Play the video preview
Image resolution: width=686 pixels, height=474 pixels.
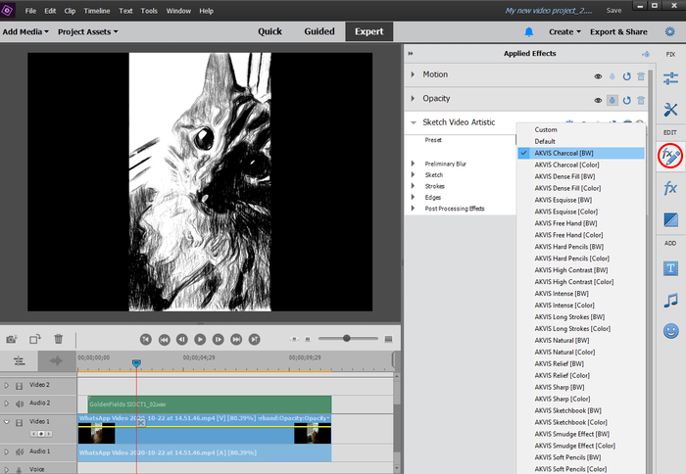point(200,339)
